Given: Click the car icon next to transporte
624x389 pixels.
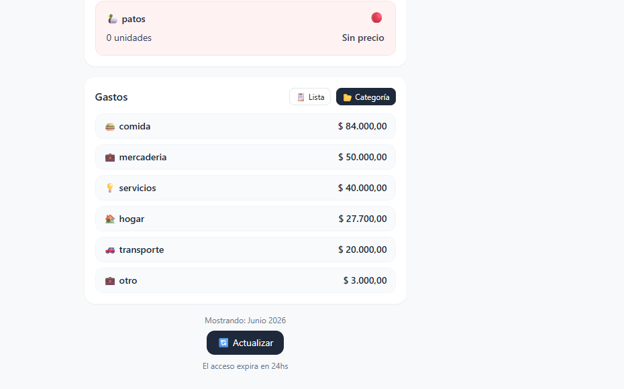Looking at the screenshot, I should pyautogui.click(x=110, y=249).
